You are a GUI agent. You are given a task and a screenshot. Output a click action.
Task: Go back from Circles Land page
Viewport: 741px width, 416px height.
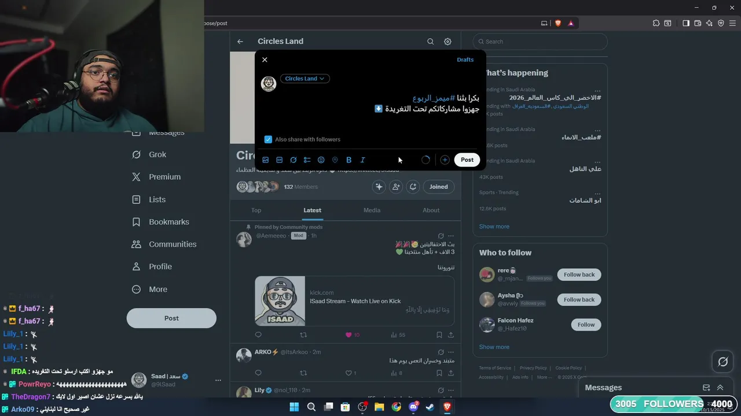pos(240,42)
